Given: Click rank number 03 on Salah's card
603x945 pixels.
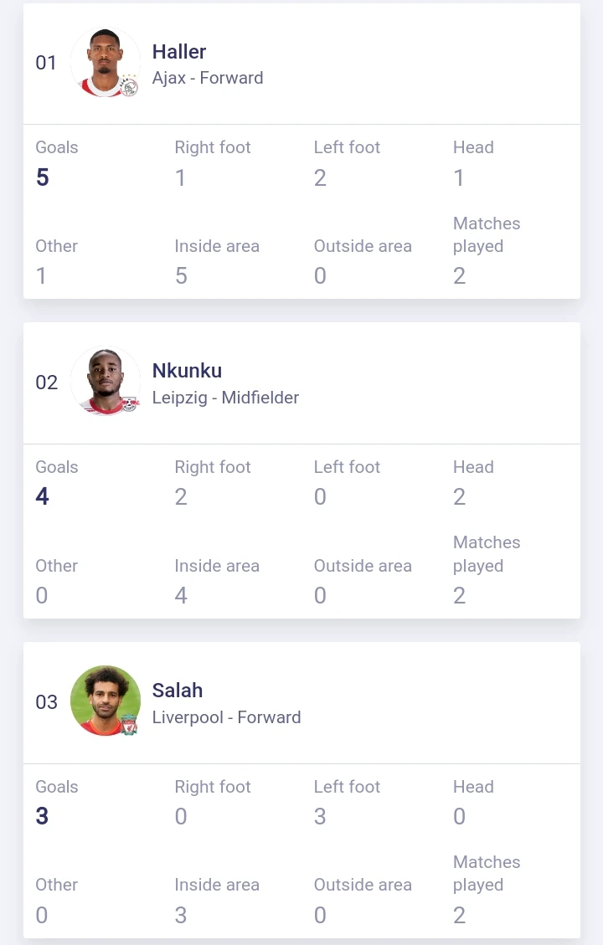Looking at the screenshot, I should (x=46, y=701).
